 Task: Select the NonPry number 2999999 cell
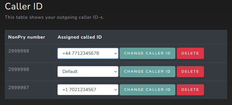tap(19, 51)
